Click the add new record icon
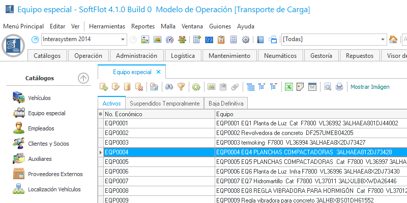Viewport: 407px width, 203px height. 104,87
